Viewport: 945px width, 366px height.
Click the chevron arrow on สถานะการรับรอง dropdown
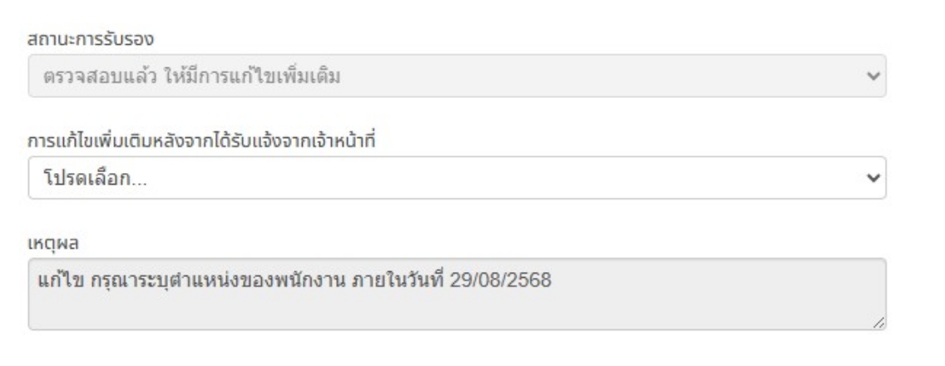(x=872, y=77)
